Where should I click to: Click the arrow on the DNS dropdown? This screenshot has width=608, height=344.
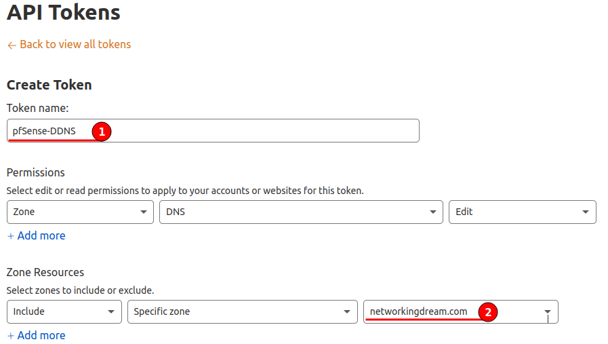click(x=432, y=212)
